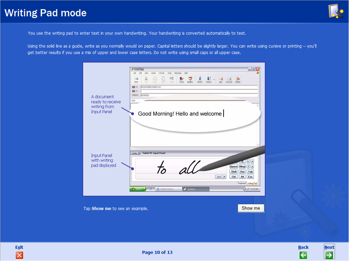This screenshot has width=349, height=261.
Task: Toggle the Ctrl key on the Input Panel
Action: (233, 177)
